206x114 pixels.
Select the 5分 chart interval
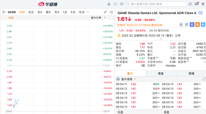pyautogui.click(x=73, y=12)
